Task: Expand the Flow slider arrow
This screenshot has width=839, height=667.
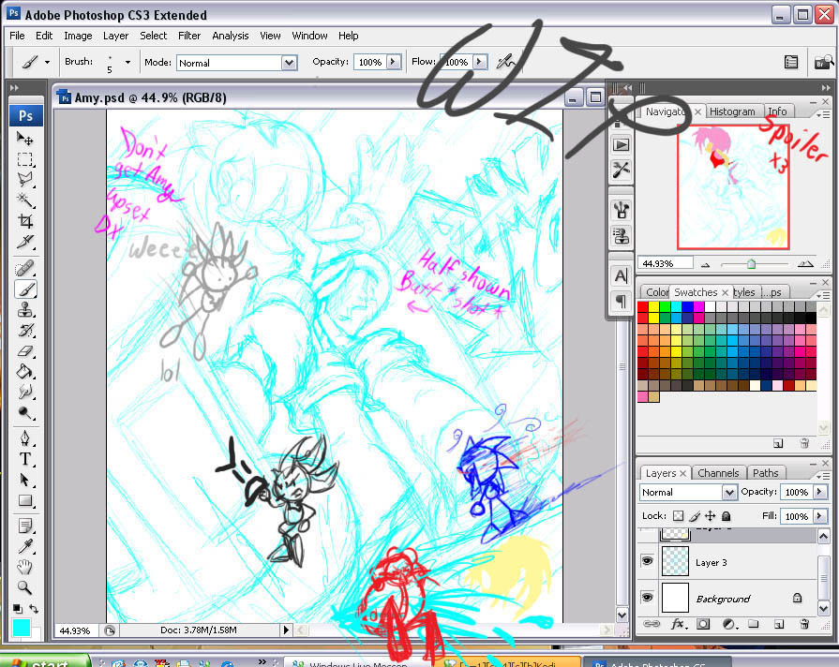Action: (x=480, y=62)
